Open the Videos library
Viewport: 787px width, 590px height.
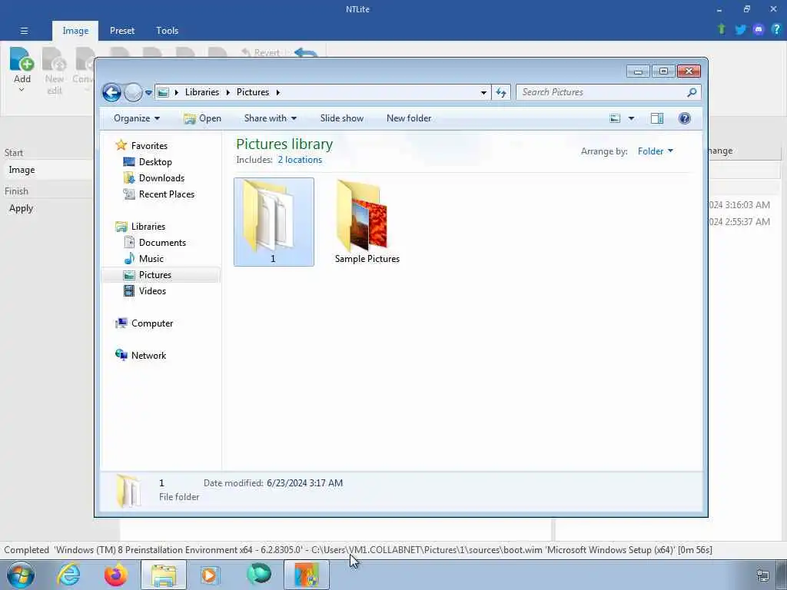pos(152,291)
